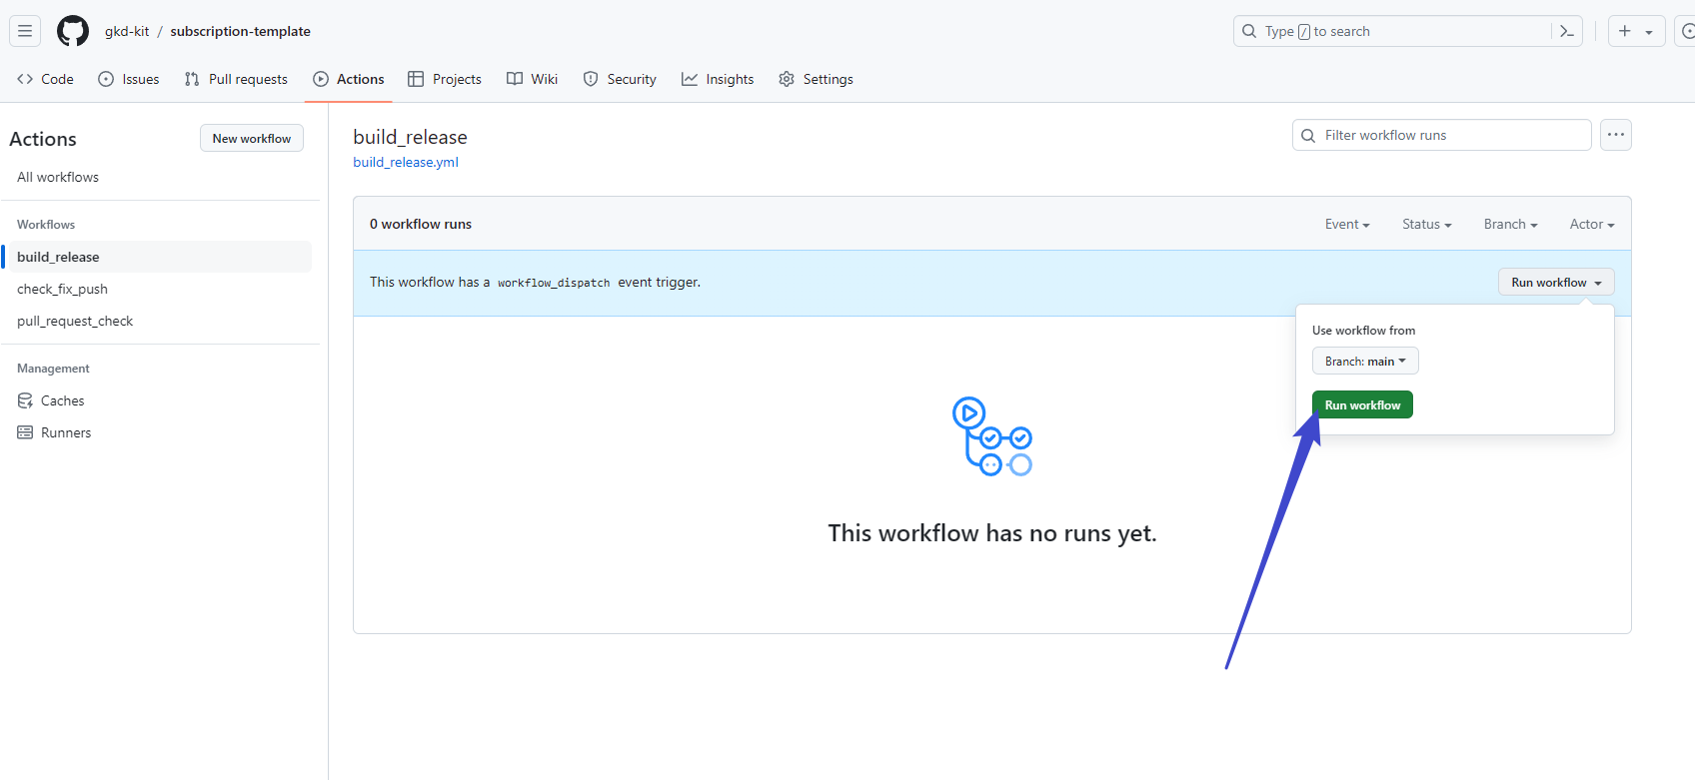The height and width of the screenshot is (780, 1695).
Task: Open the workflow three-dots options menu
Action: 1616,135
